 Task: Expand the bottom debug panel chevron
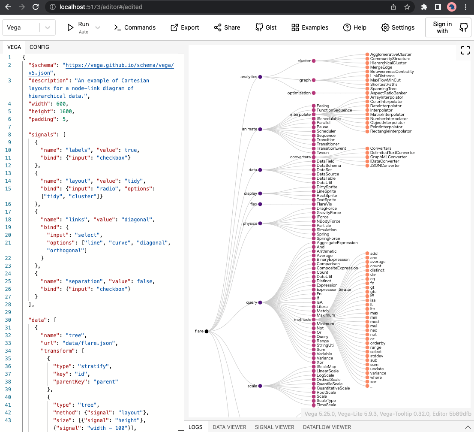[468, 427]
